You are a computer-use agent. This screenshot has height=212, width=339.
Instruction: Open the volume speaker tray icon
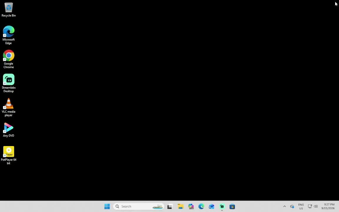click(x=316, y=206)
